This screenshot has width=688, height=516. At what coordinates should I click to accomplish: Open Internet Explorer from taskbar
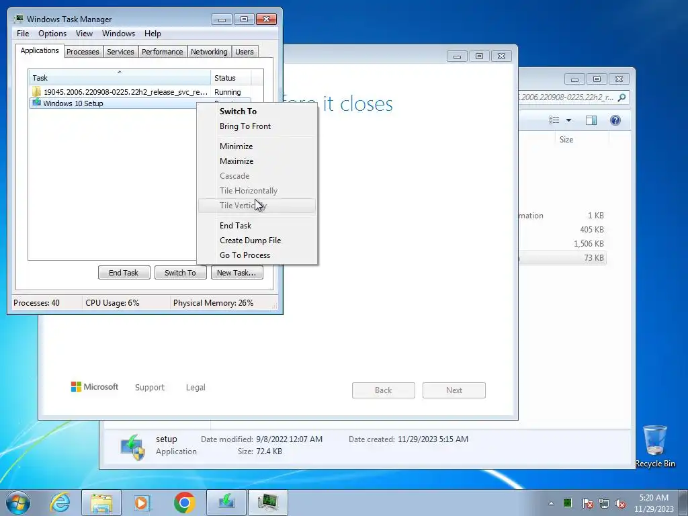[x=60, y=503]
